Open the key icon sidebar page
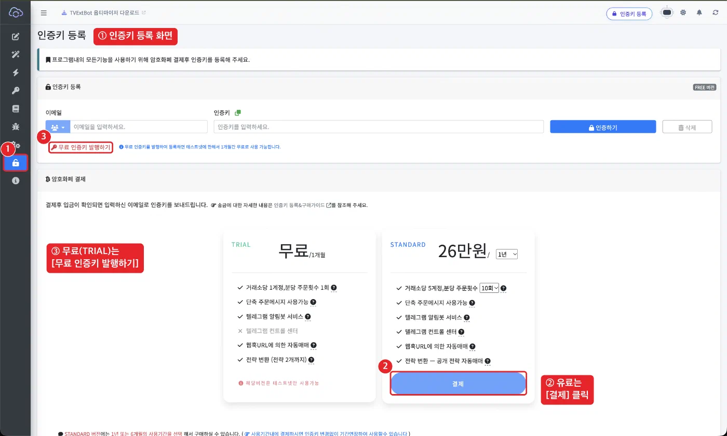The height and width of the screenshot is (436, 727). pos(16,91)
